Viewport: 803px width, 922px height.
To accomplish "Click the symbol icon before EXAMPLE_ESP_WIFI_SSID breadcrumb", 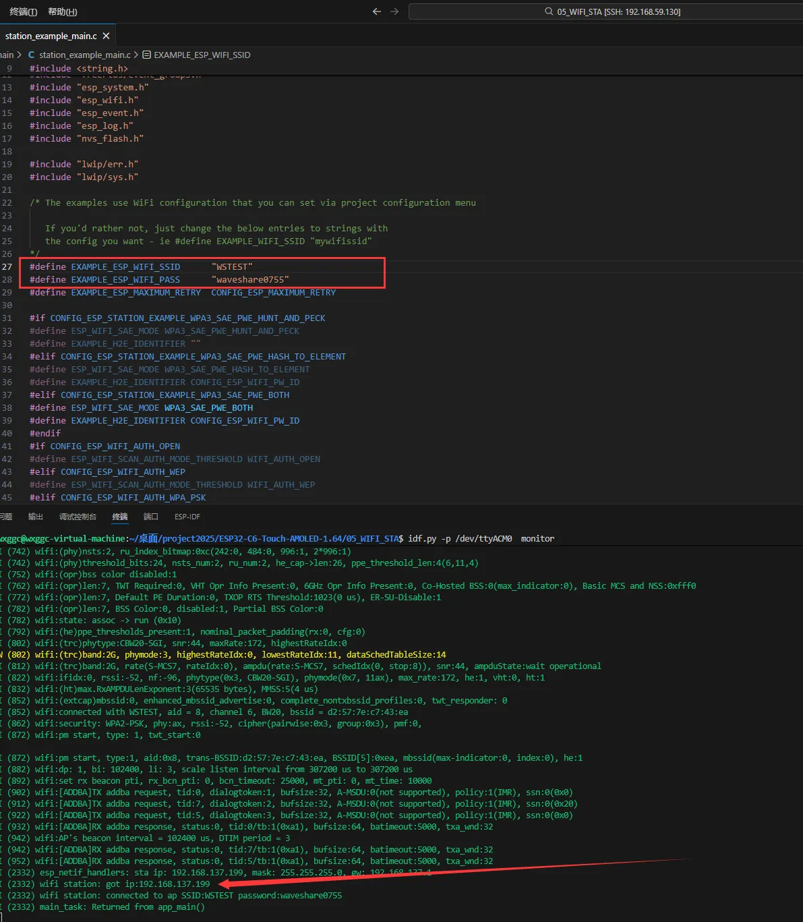I will [x=146, y=55].
